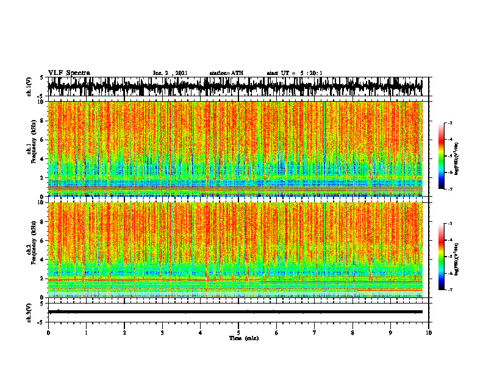Click the "6" kHz tick on ch.1 frequency axis
483x373 pixels.
tap(43, 140)
